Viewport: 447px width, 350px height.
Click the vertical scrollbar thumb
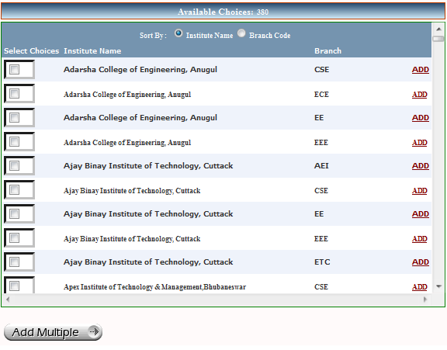click(x=438, y=39)
